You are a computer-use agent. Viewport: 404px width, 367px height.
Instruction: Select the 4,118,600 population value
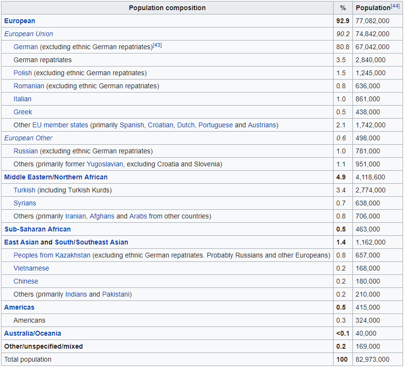click(370, 177)
